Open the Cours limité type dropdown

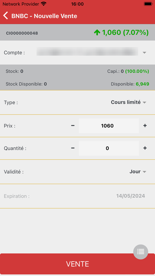tap(129, 102)
